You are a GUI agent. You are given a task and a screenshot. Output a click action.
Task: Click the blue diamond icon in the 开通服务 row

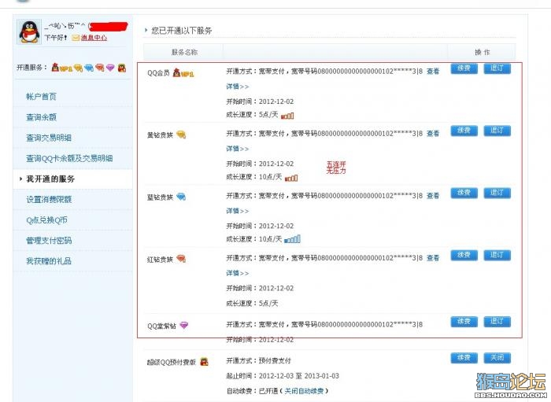pos(89,68)
